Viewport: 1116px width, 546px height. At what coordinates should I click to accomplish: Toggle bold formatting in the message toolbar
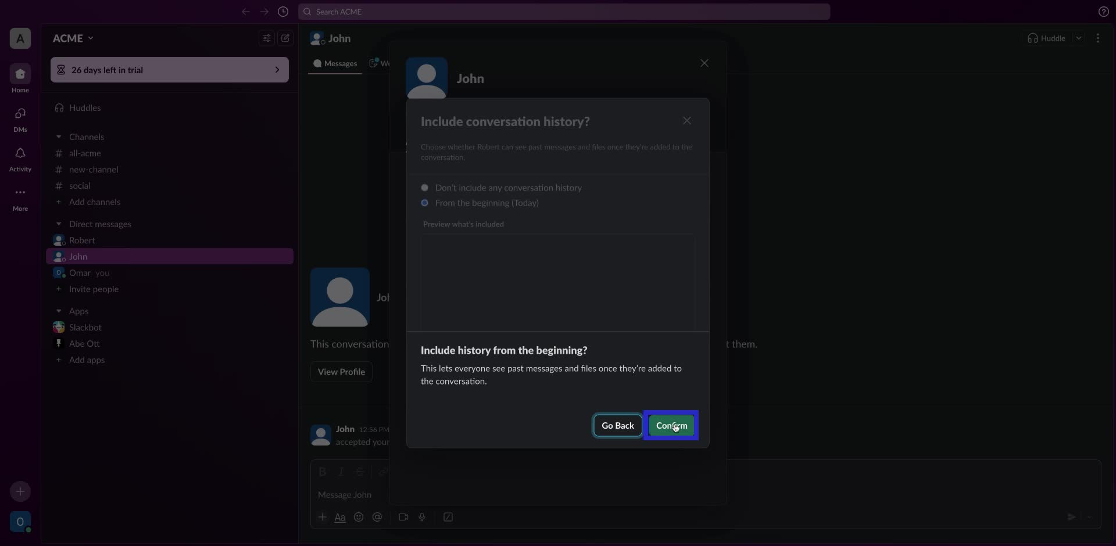coord(323,472)
